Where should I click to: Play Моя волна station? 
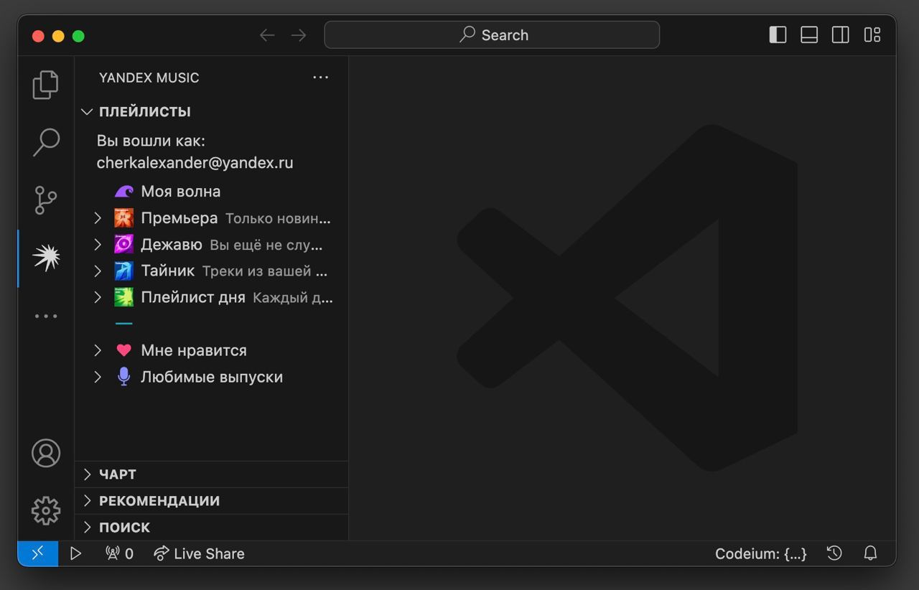click(x=180, y=192)
